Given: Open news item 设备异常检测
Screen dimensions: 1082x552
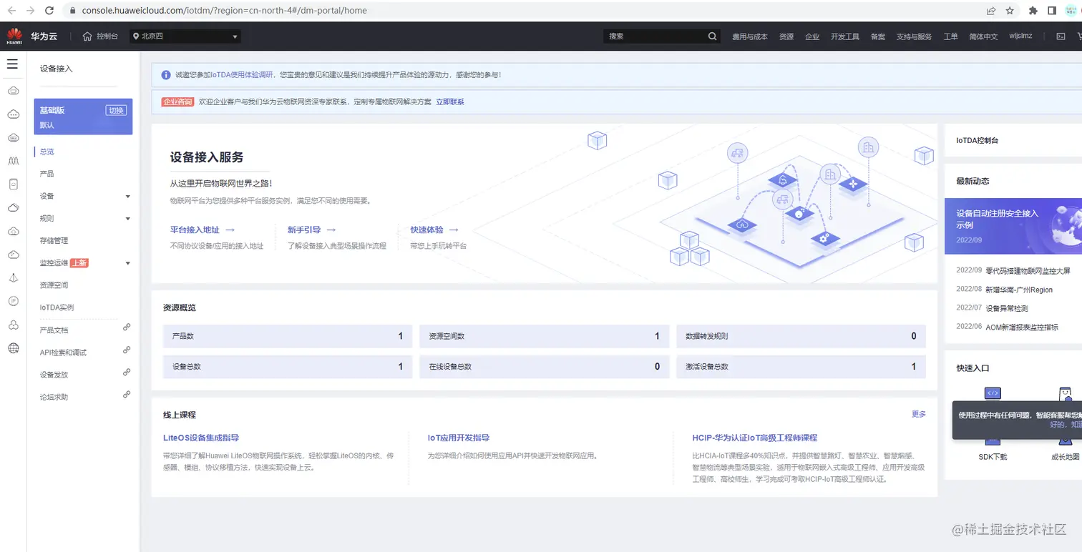Looking at the screenshot, I should click(x=1006, y=308).
